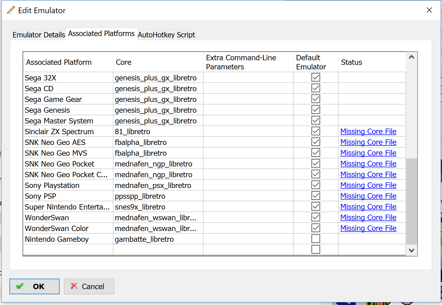This screenshot has height=305, width=442.
Task: Toggle default emulator for WonderSwan row
Action: 316,217
